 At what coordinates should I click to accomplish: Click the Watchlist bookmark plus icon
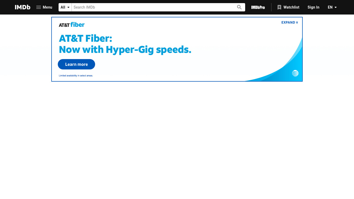click(x=279, y=7)
